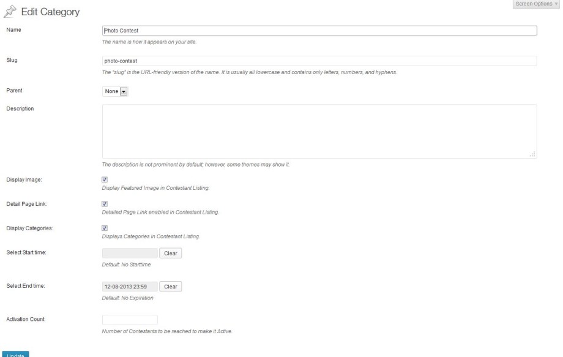The image size is (563, 357).
Task: Click the Edit Category heading
Action: click(50, 12)
